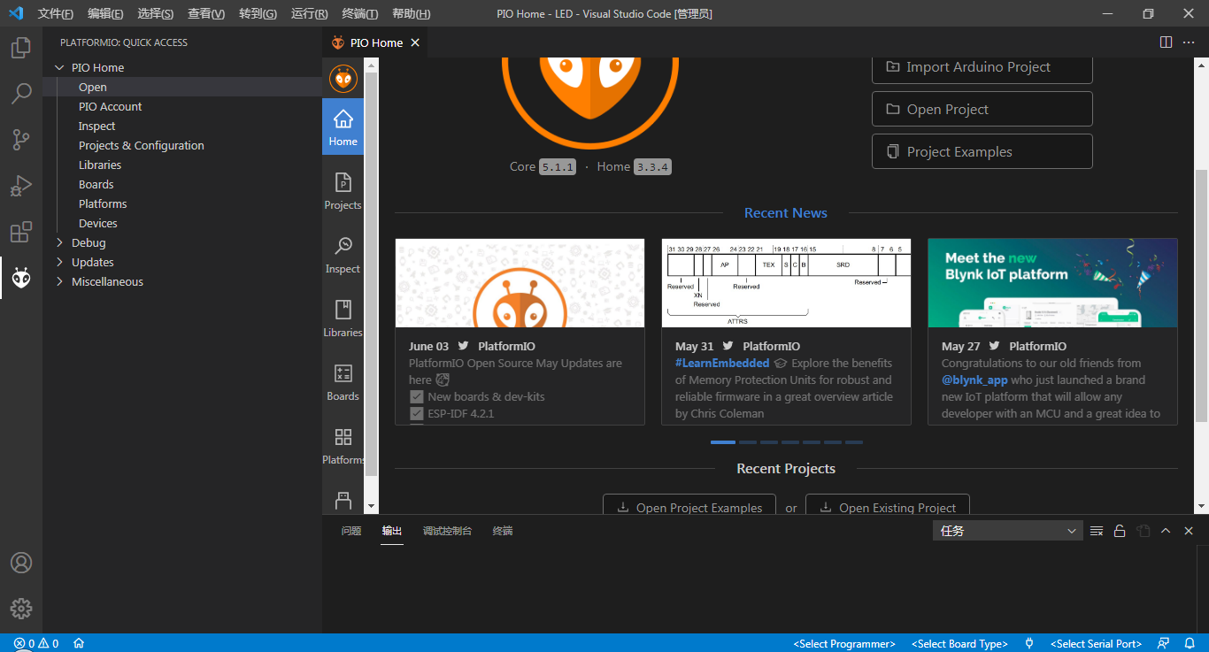Click the Project Examples button
Screen dimensions: 1209x652
point(982,151)
